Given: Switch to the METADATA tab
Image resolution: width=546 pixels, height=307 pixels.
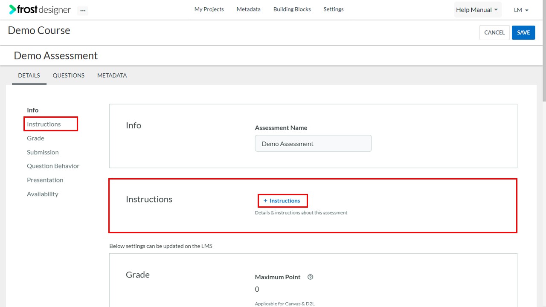Looking at the screenshot, I should point(112,75).
